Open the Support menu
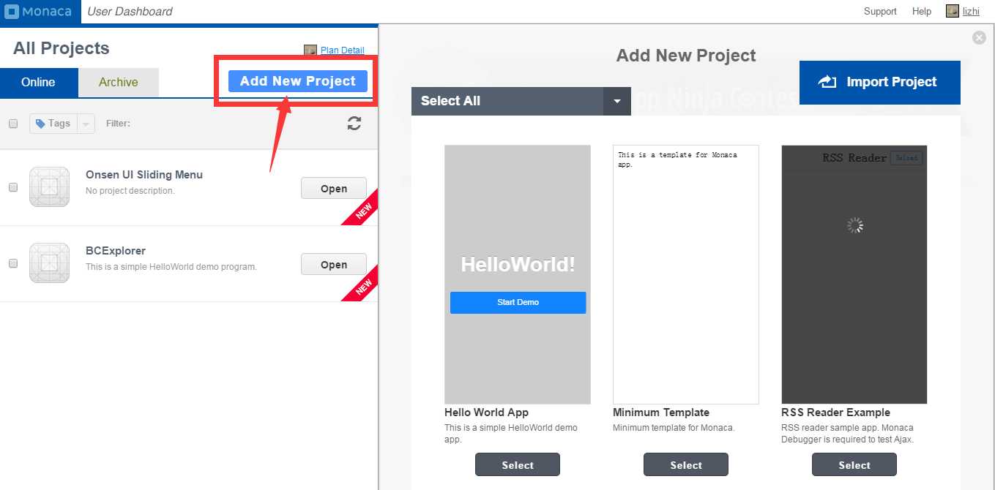This screenshot has width=995, height=490. (x=880, y=11)
